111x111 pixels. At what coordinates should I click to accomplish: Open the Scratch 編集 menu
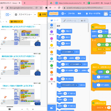pos(79,14)
